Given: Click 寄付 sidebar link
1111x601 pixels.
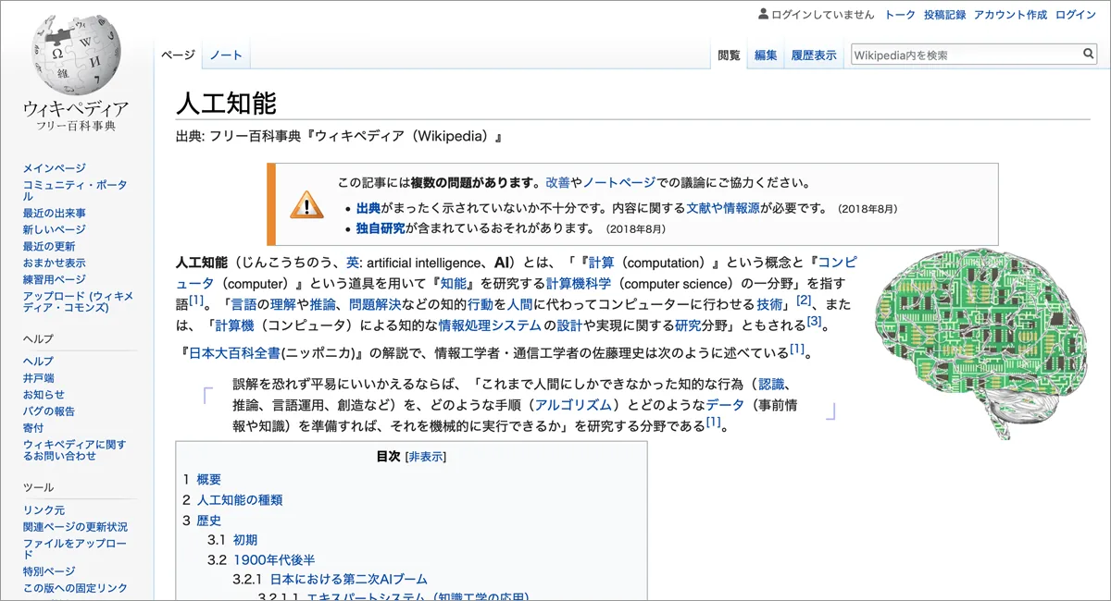Looking at the screenshot, I should coord(33,428).
